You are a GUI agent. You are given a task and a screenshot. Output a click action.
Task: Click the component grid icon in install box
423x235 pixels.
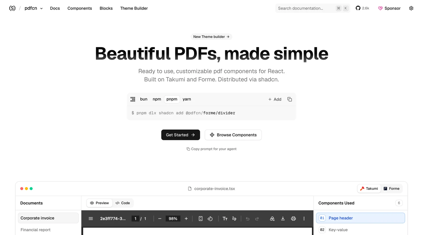(x=133, y=99)
